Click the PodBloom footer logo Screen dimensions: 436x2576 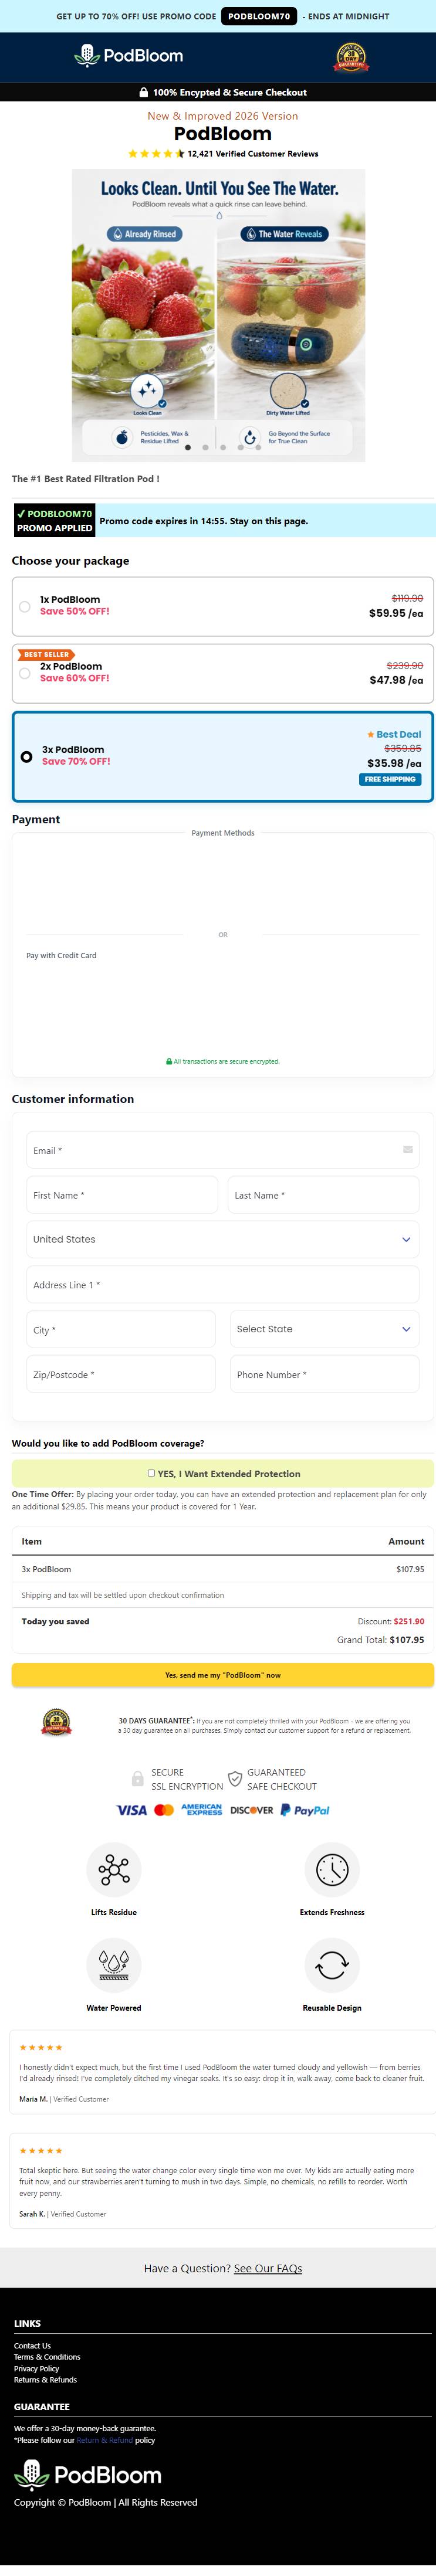click(87, 2475)
